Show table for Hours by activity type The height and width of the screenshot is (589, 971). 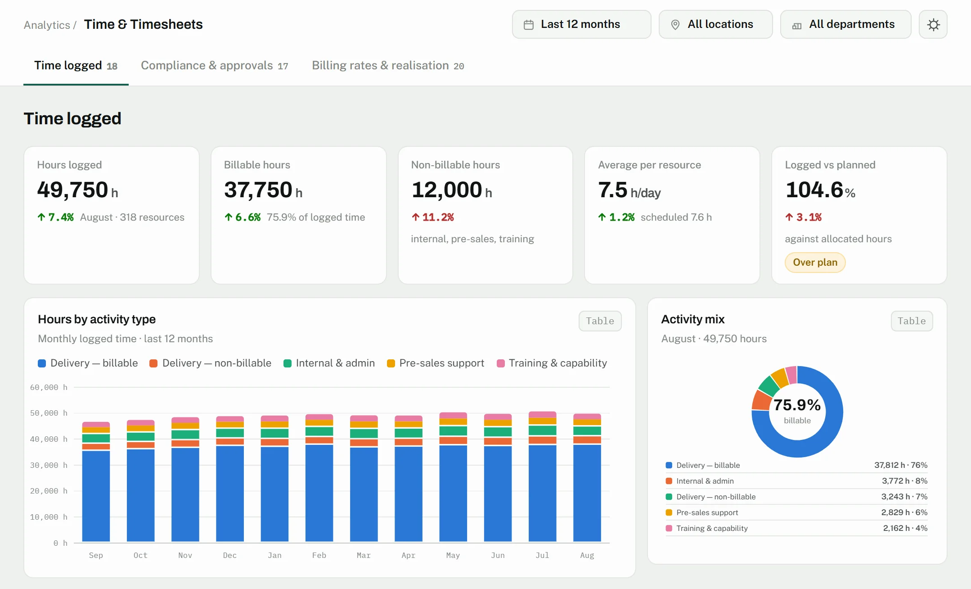tap(600, 321)
